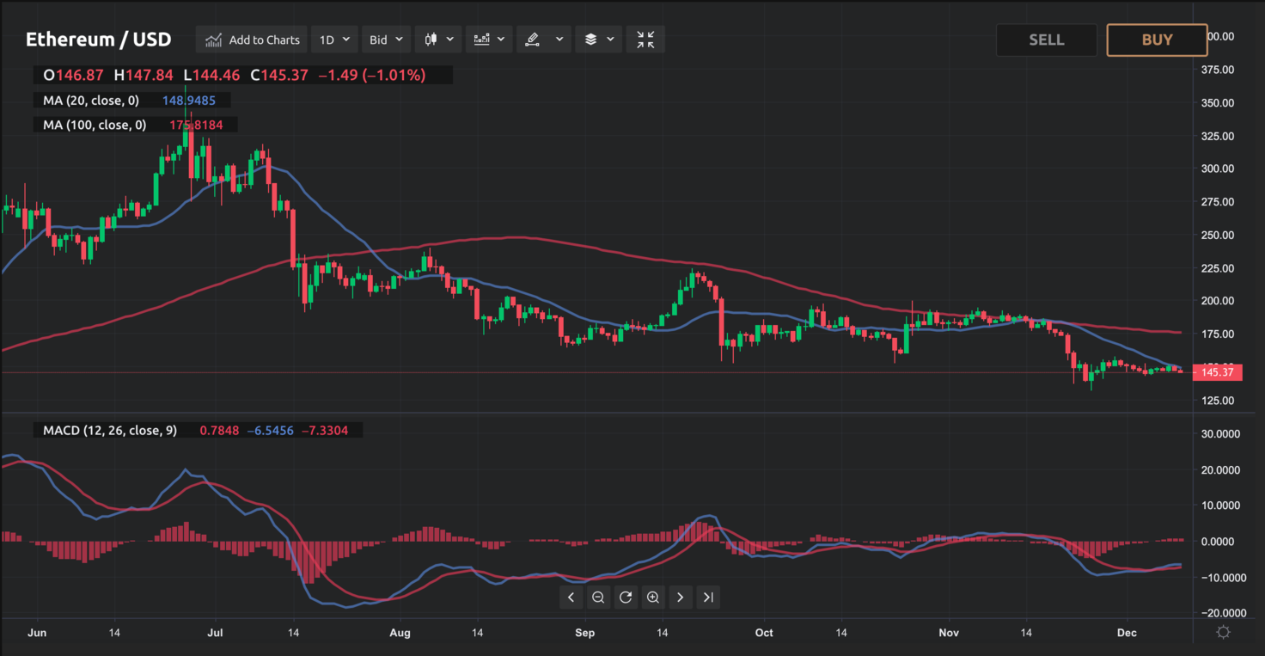Expand the chart style dropdown chevron

[449, 39]
